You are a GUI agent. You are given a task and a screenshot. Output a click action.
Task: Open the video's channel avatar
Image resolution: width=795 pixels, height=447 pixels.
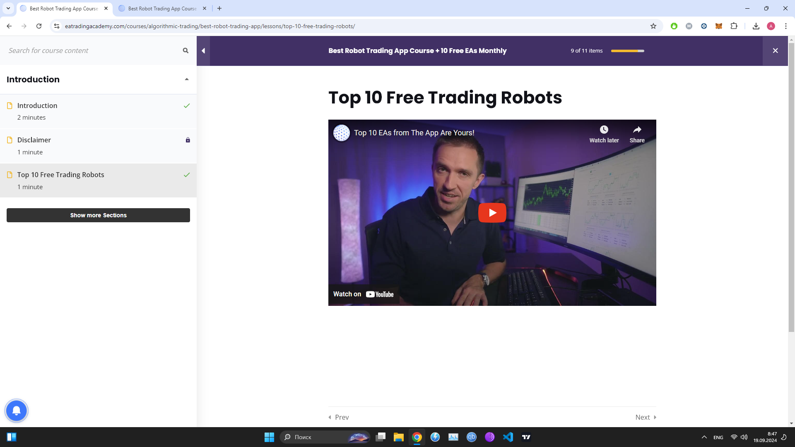point(342,133)
